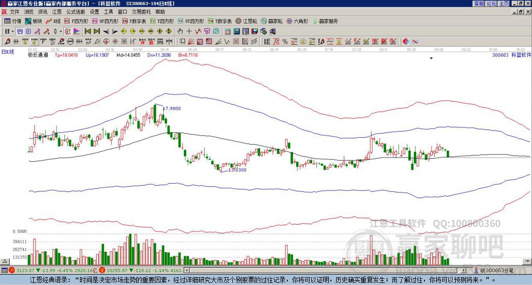This screenshot has height=285, width=532.
Task: Expand the 日 period dropdown
Action: point(12,32)
